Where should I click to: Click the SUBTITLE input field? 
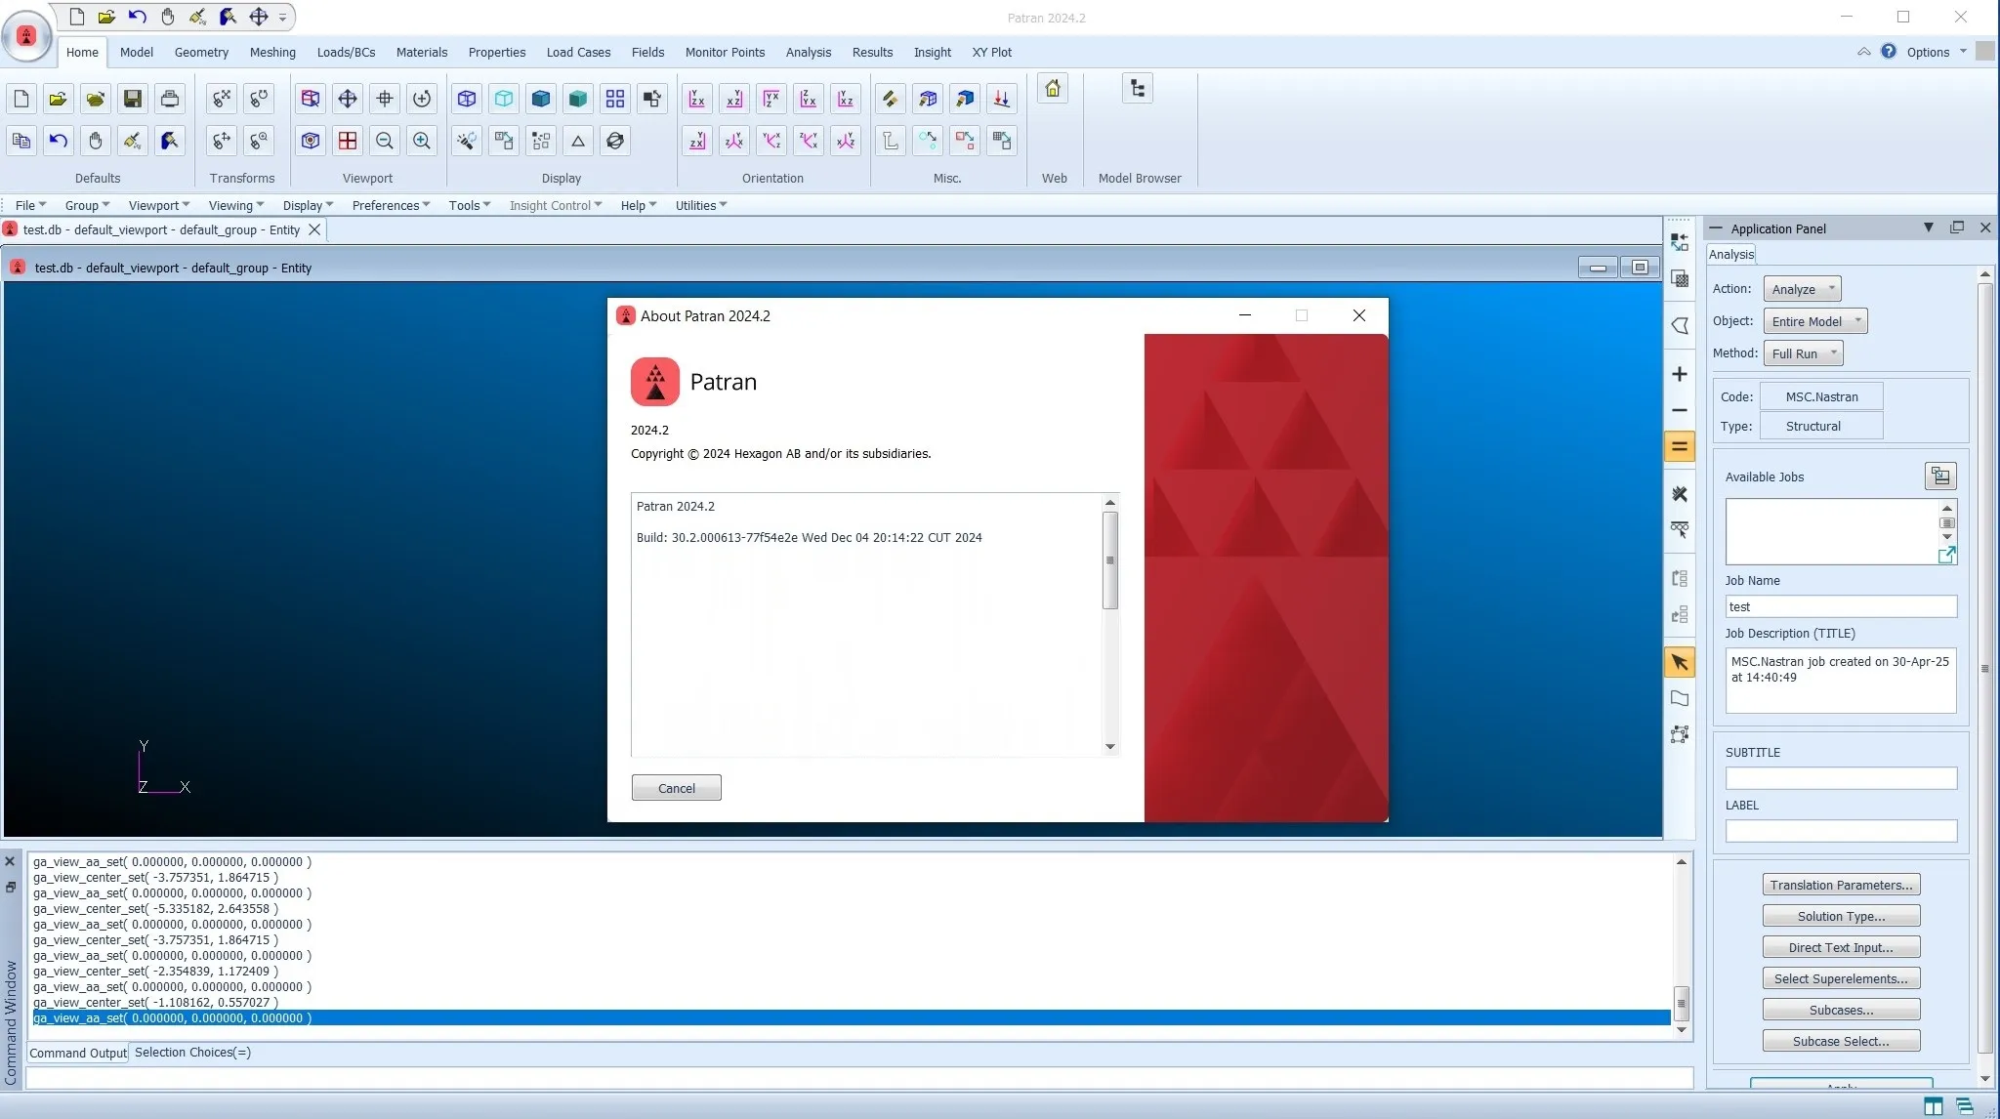[1841, 778]
